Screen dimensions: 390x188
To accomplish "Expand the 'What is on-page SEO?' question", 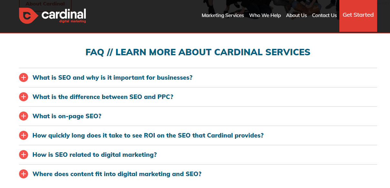I will point(67,116).
